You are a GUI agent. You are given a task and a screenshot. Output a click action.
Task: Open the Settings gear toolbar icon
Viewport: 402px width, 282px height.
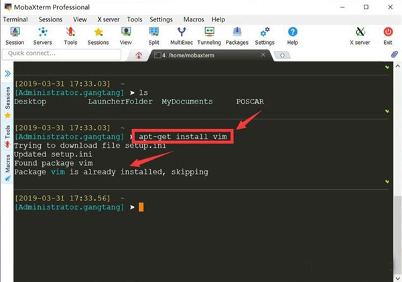(x=265, y=36)
